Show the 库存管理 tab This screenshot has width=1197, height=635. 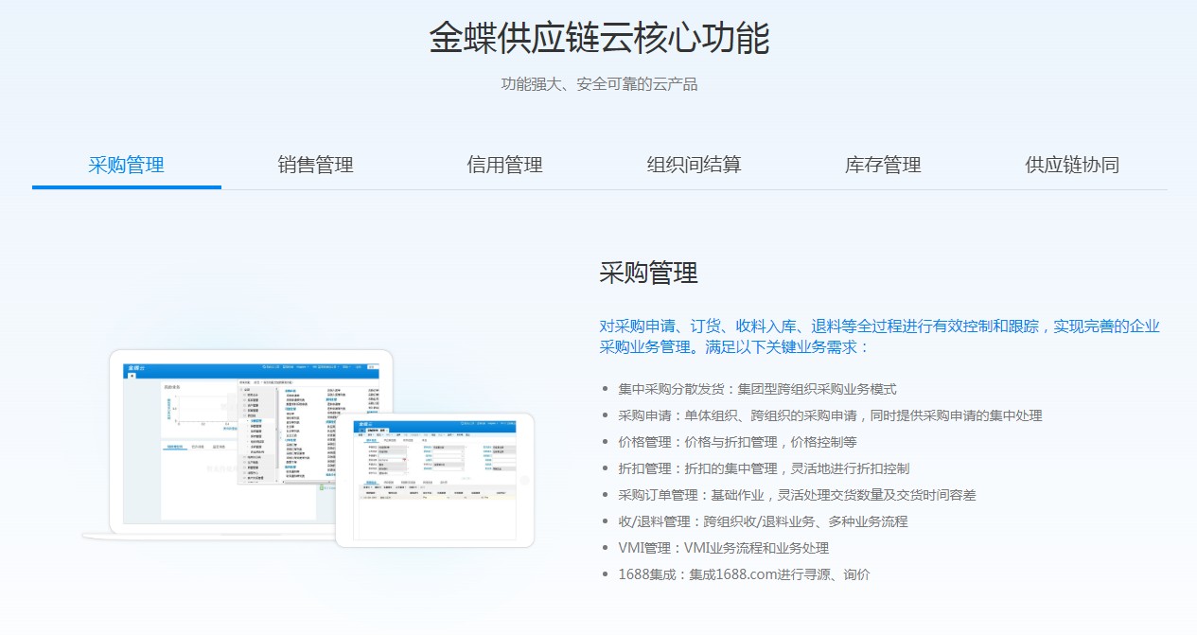[883, 165]
